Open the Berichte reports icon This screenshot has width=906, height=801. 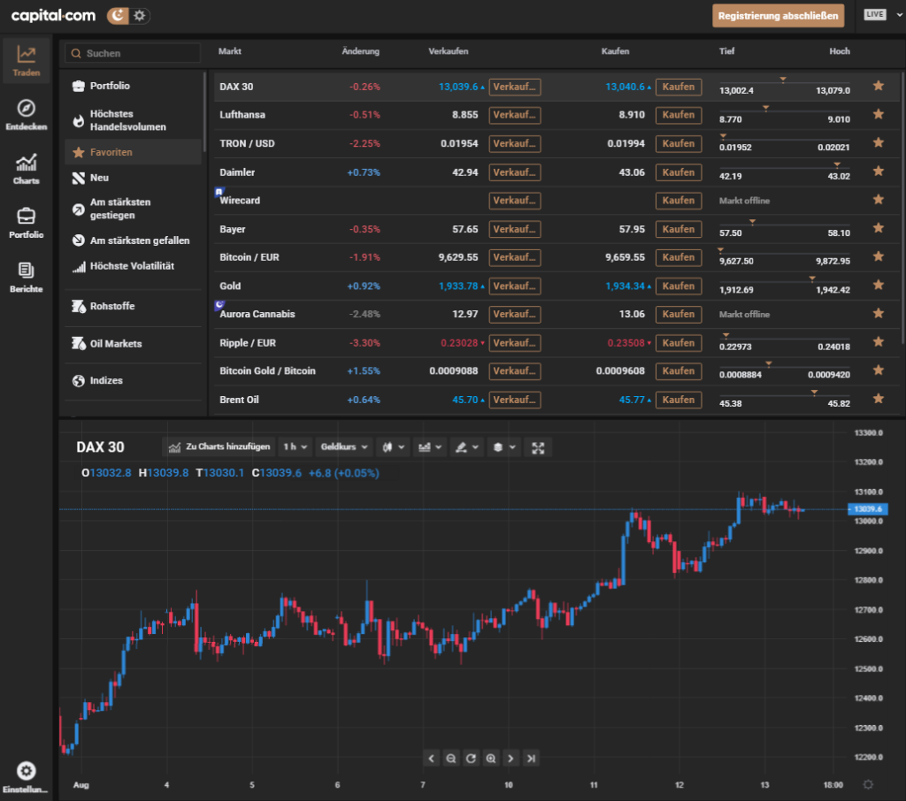pyautogui.click(x=26, y=277)
